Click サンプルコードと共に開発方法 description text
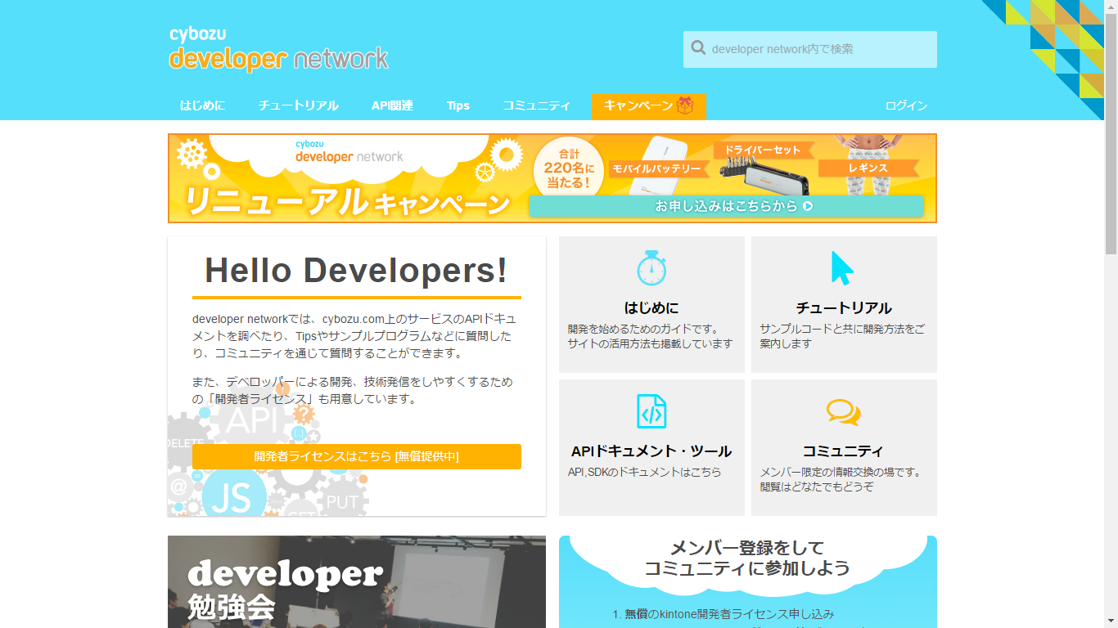 (x=842, y=336)
